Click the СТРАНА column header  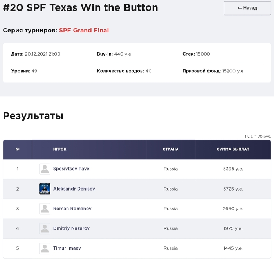click(171, 149)
